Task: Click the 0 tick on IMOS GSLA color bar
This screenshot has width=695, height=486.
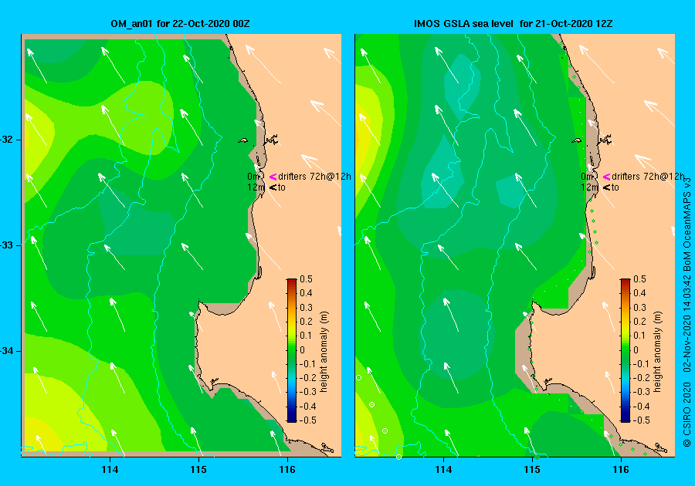Action: pyautogui.click(x=636, y=349)
